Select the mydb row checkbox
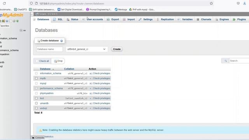 click(36, 78)
